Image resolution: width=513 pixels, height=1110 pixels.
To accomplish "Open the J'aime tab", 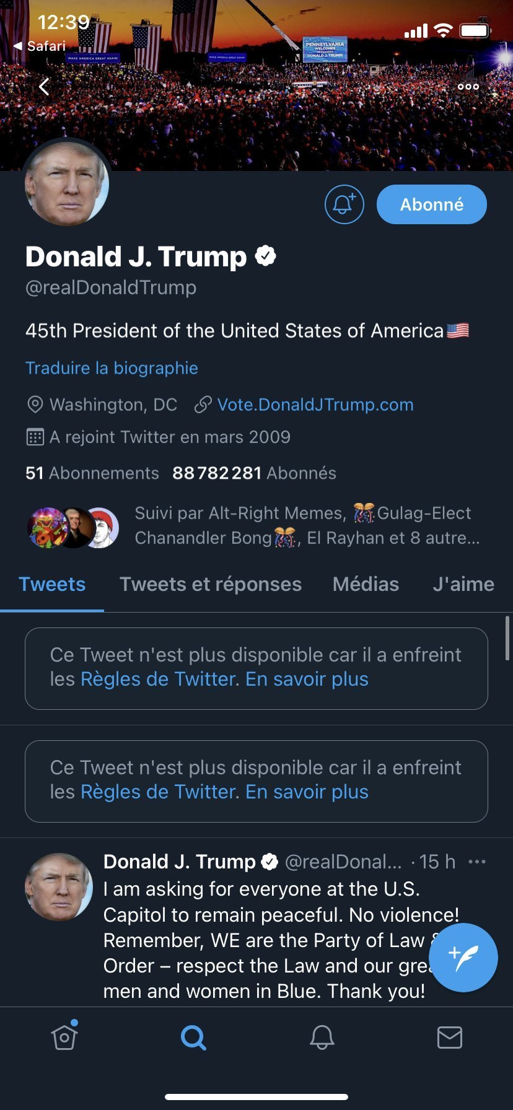I will (x=463, y=584).
